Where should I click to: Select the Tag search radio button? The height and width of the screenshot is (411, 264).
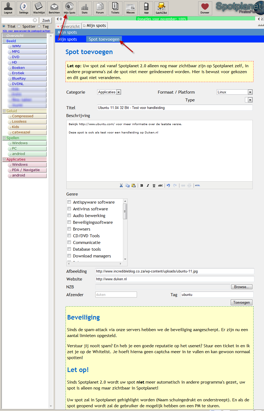pyautogui.click(x=39, y=26)
